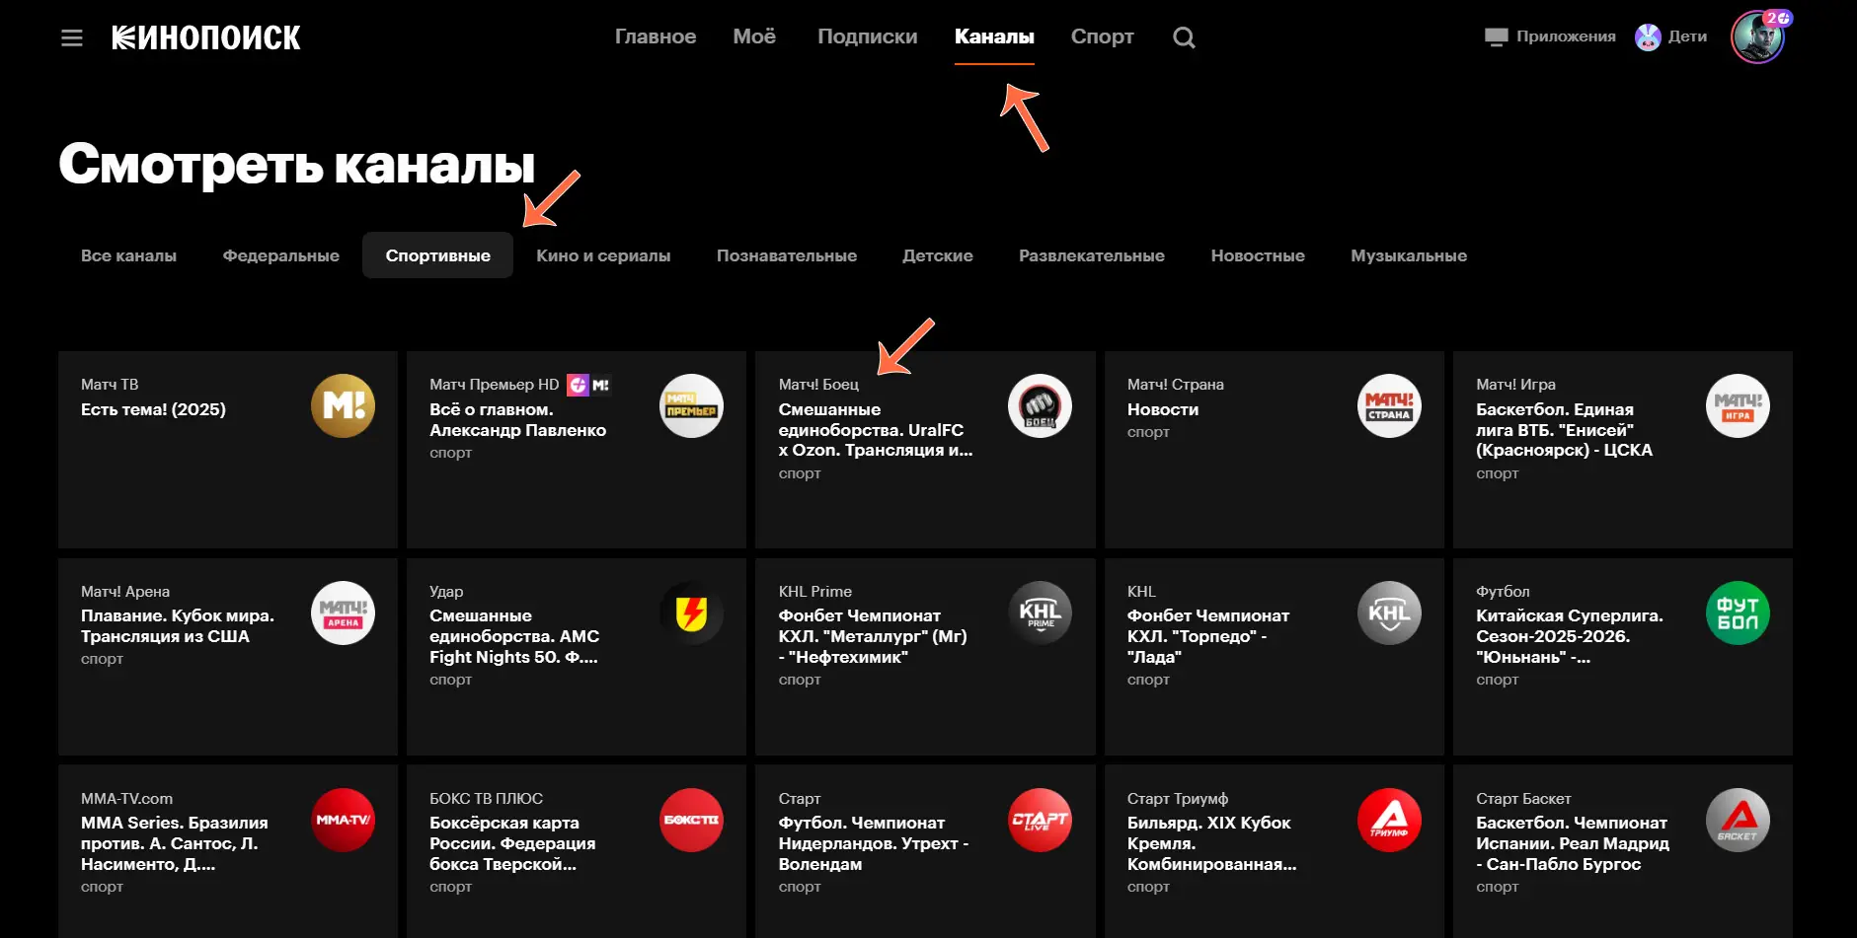Image resolution: width=1857 pixels, height=938 pixels.
Task: Go to Кинопоиск home via logo
Action: (x=205, y=38)
